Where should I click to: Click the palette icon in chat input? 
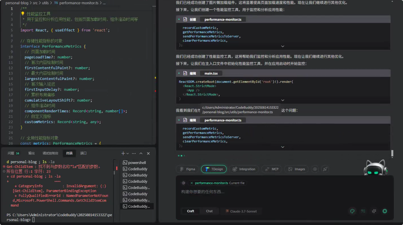353,211
